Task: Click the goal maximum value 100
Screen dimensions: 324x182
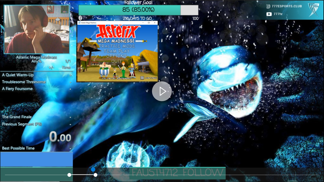Action: coord(195,18)
